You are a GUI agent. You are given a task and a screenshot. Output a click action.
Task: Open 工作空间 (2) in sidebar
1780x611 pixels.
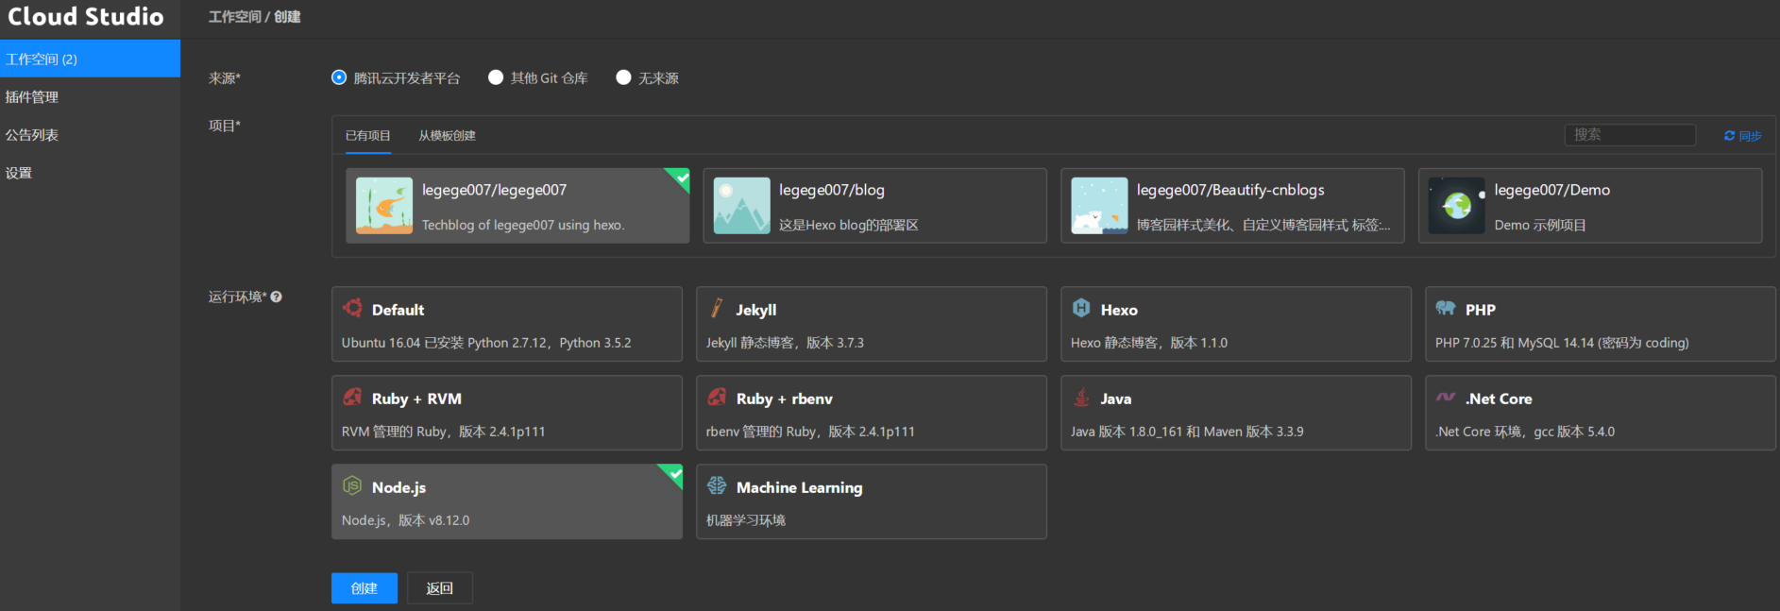coord(90,59)
